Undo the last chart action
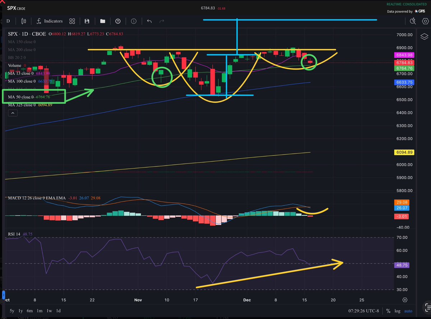The width and height of the screenshot is (431, 319). [x=149, y=21]
